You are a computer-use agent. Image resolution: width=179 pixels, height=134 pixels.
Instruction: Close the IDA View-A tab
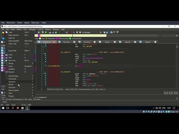click(54, 42)
